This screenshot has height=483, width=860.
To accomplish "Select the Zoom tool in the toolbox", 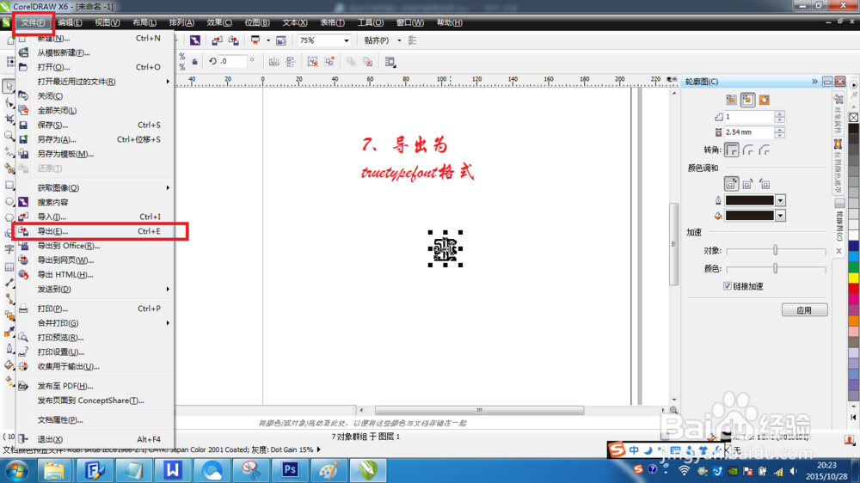I will pos(9,136).
